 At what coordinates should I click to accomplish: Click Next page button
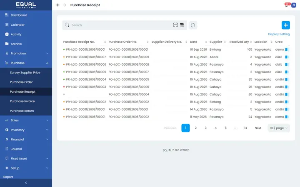[258, 128]
